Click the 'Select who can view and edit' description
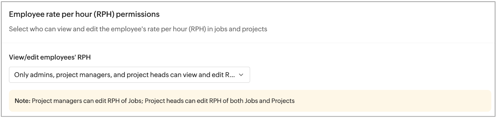Screen dimensions: 497x118 (138, 29)
